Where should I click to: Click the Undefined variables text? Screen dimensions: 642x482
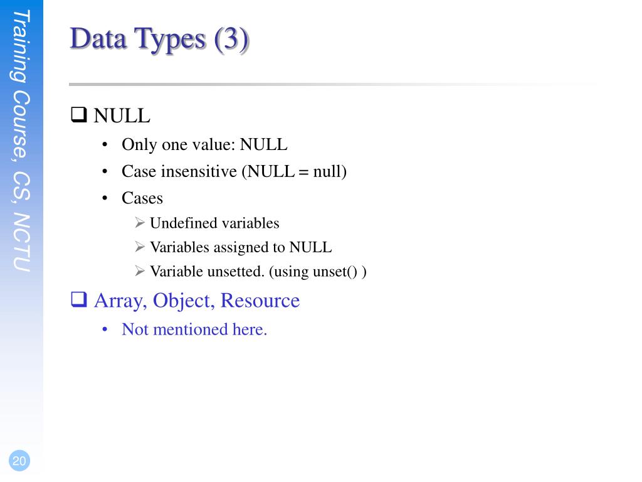214,223
